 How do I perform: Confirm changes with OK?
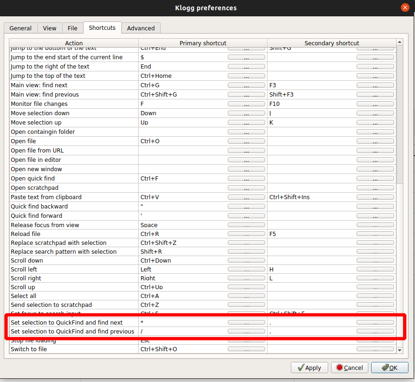389,368
